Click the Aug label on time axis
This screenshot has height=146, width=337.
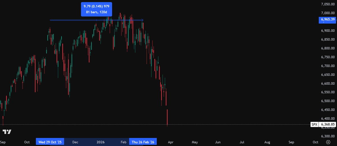[267, 142]
